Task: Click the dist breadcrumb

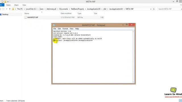Action: pos(105,9)
